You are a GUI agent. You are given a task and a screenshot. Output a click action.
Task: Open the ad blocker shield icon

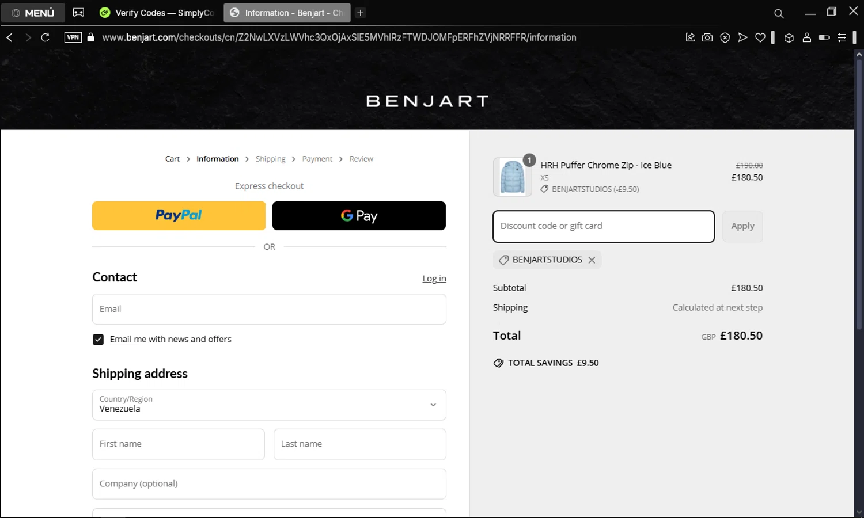[x=725, y=37]
